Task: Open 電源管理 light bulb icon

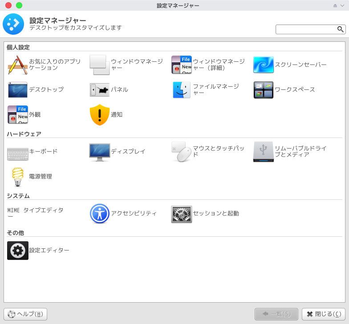Action: pyautogui.click(x=18, y=177)
